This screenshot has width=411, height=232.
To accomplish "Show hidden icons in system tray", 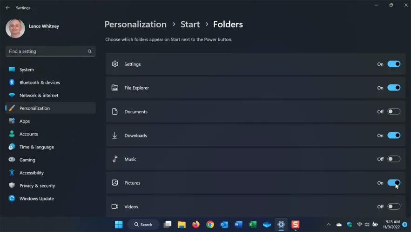I will click(328, 225).
